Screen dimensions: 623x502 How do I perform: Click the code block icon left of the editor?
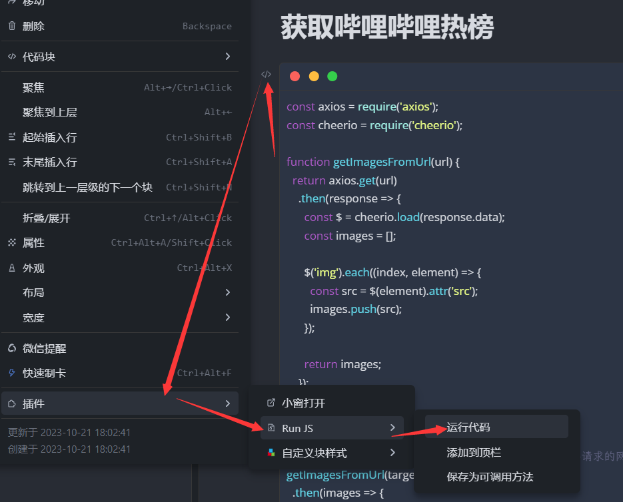[x=266, y=75]
